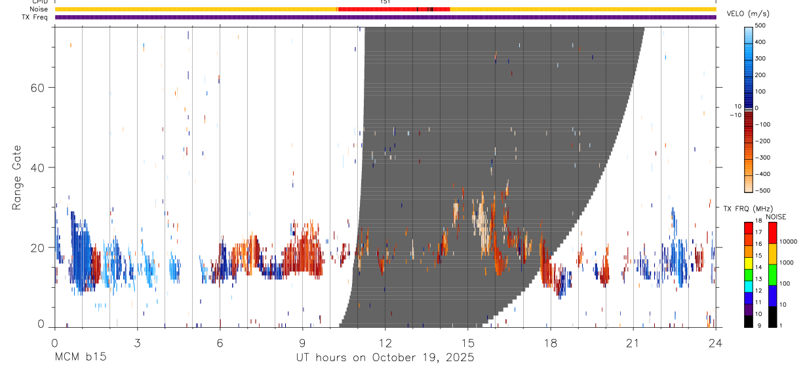
Task: Click the "-100" velocity colorbar label
Action: (x=764, y=124)
